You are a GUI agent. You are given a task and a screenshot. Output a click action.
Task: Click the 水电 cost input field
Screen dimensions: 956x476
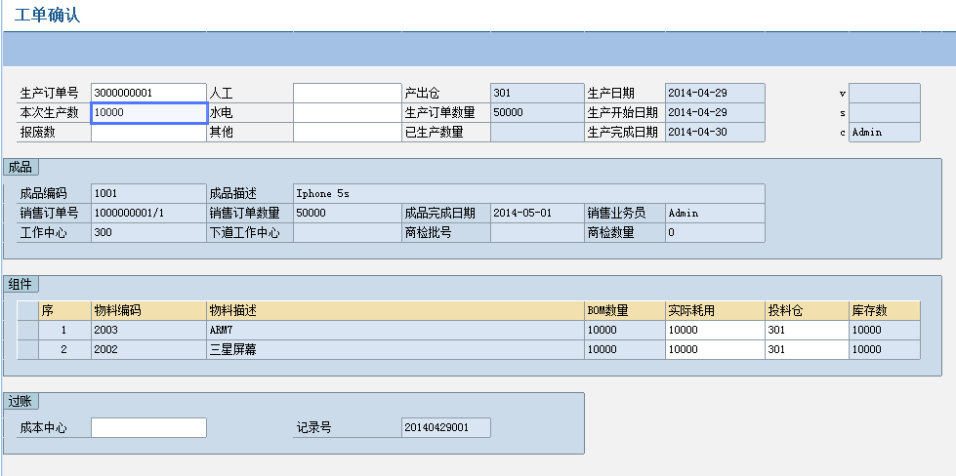(347, 112)
